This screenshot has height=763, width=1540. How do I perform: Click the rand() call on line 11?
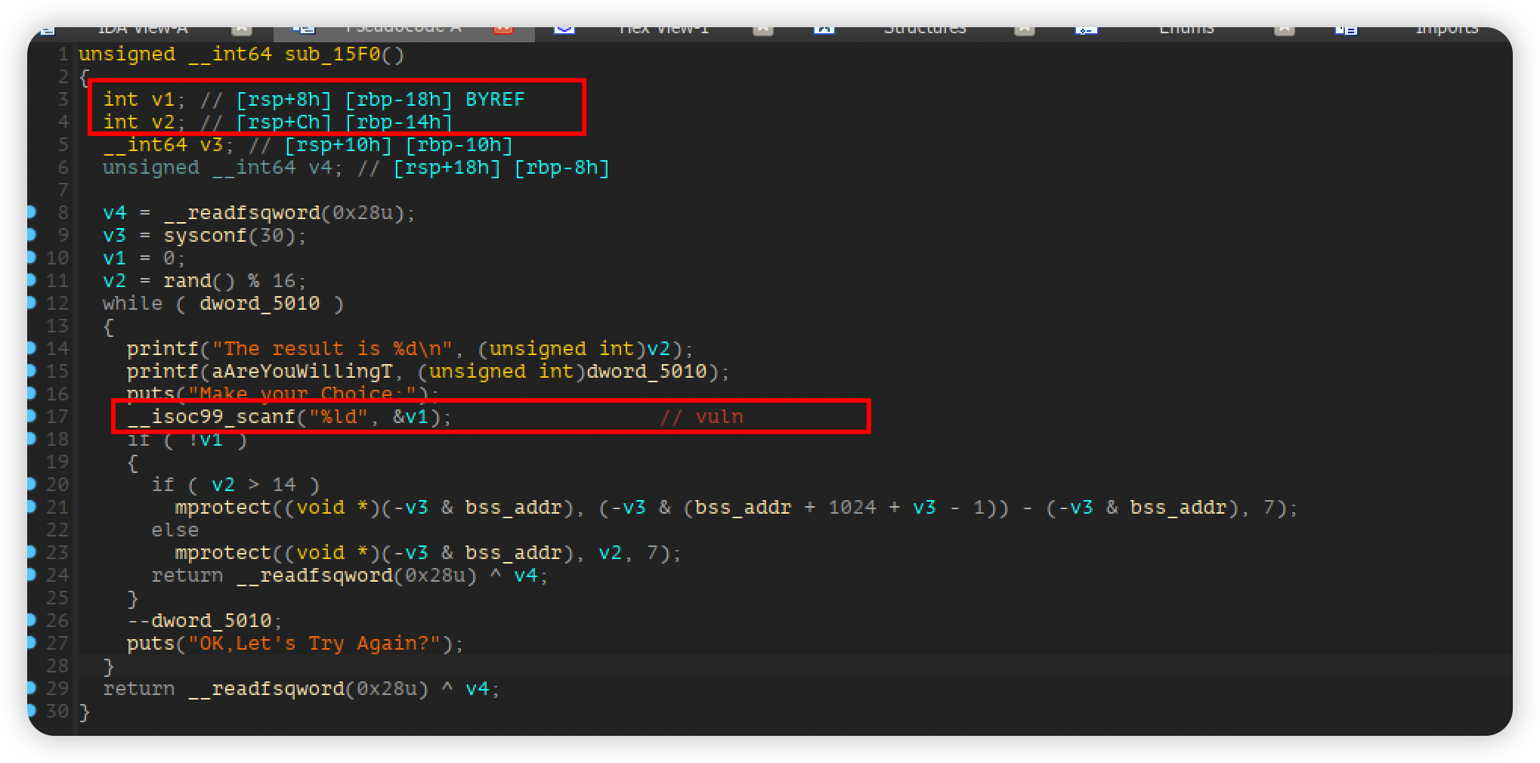(x=199, y=281)
